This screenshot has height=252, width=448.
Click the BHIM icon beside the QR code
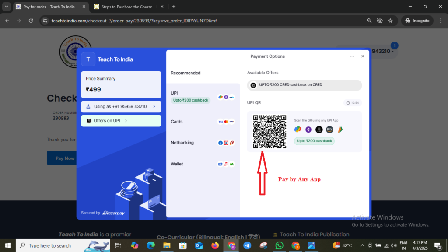340,129
